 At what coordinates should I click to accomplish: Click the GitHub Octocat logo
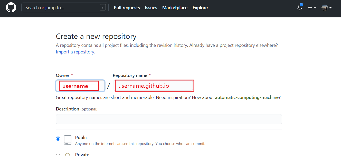click(x=11, y=8)
